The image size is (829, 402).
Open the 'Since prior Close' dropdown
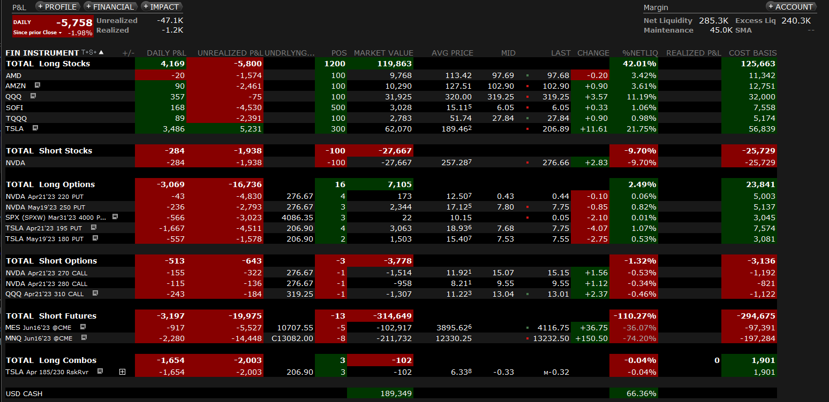(37, 33)
